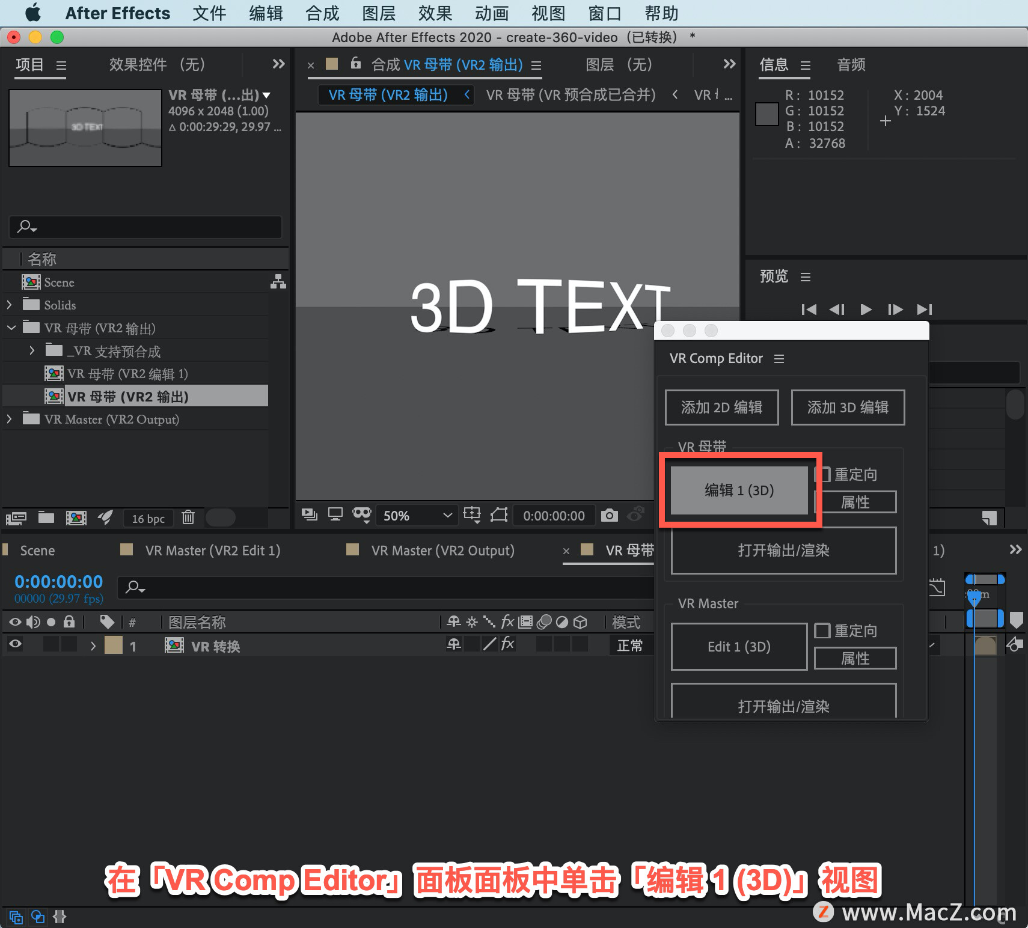Click the composition thumbnail in Project panel
The height and width of the screenshot is (928, 1028).
[x=85, y=128]
